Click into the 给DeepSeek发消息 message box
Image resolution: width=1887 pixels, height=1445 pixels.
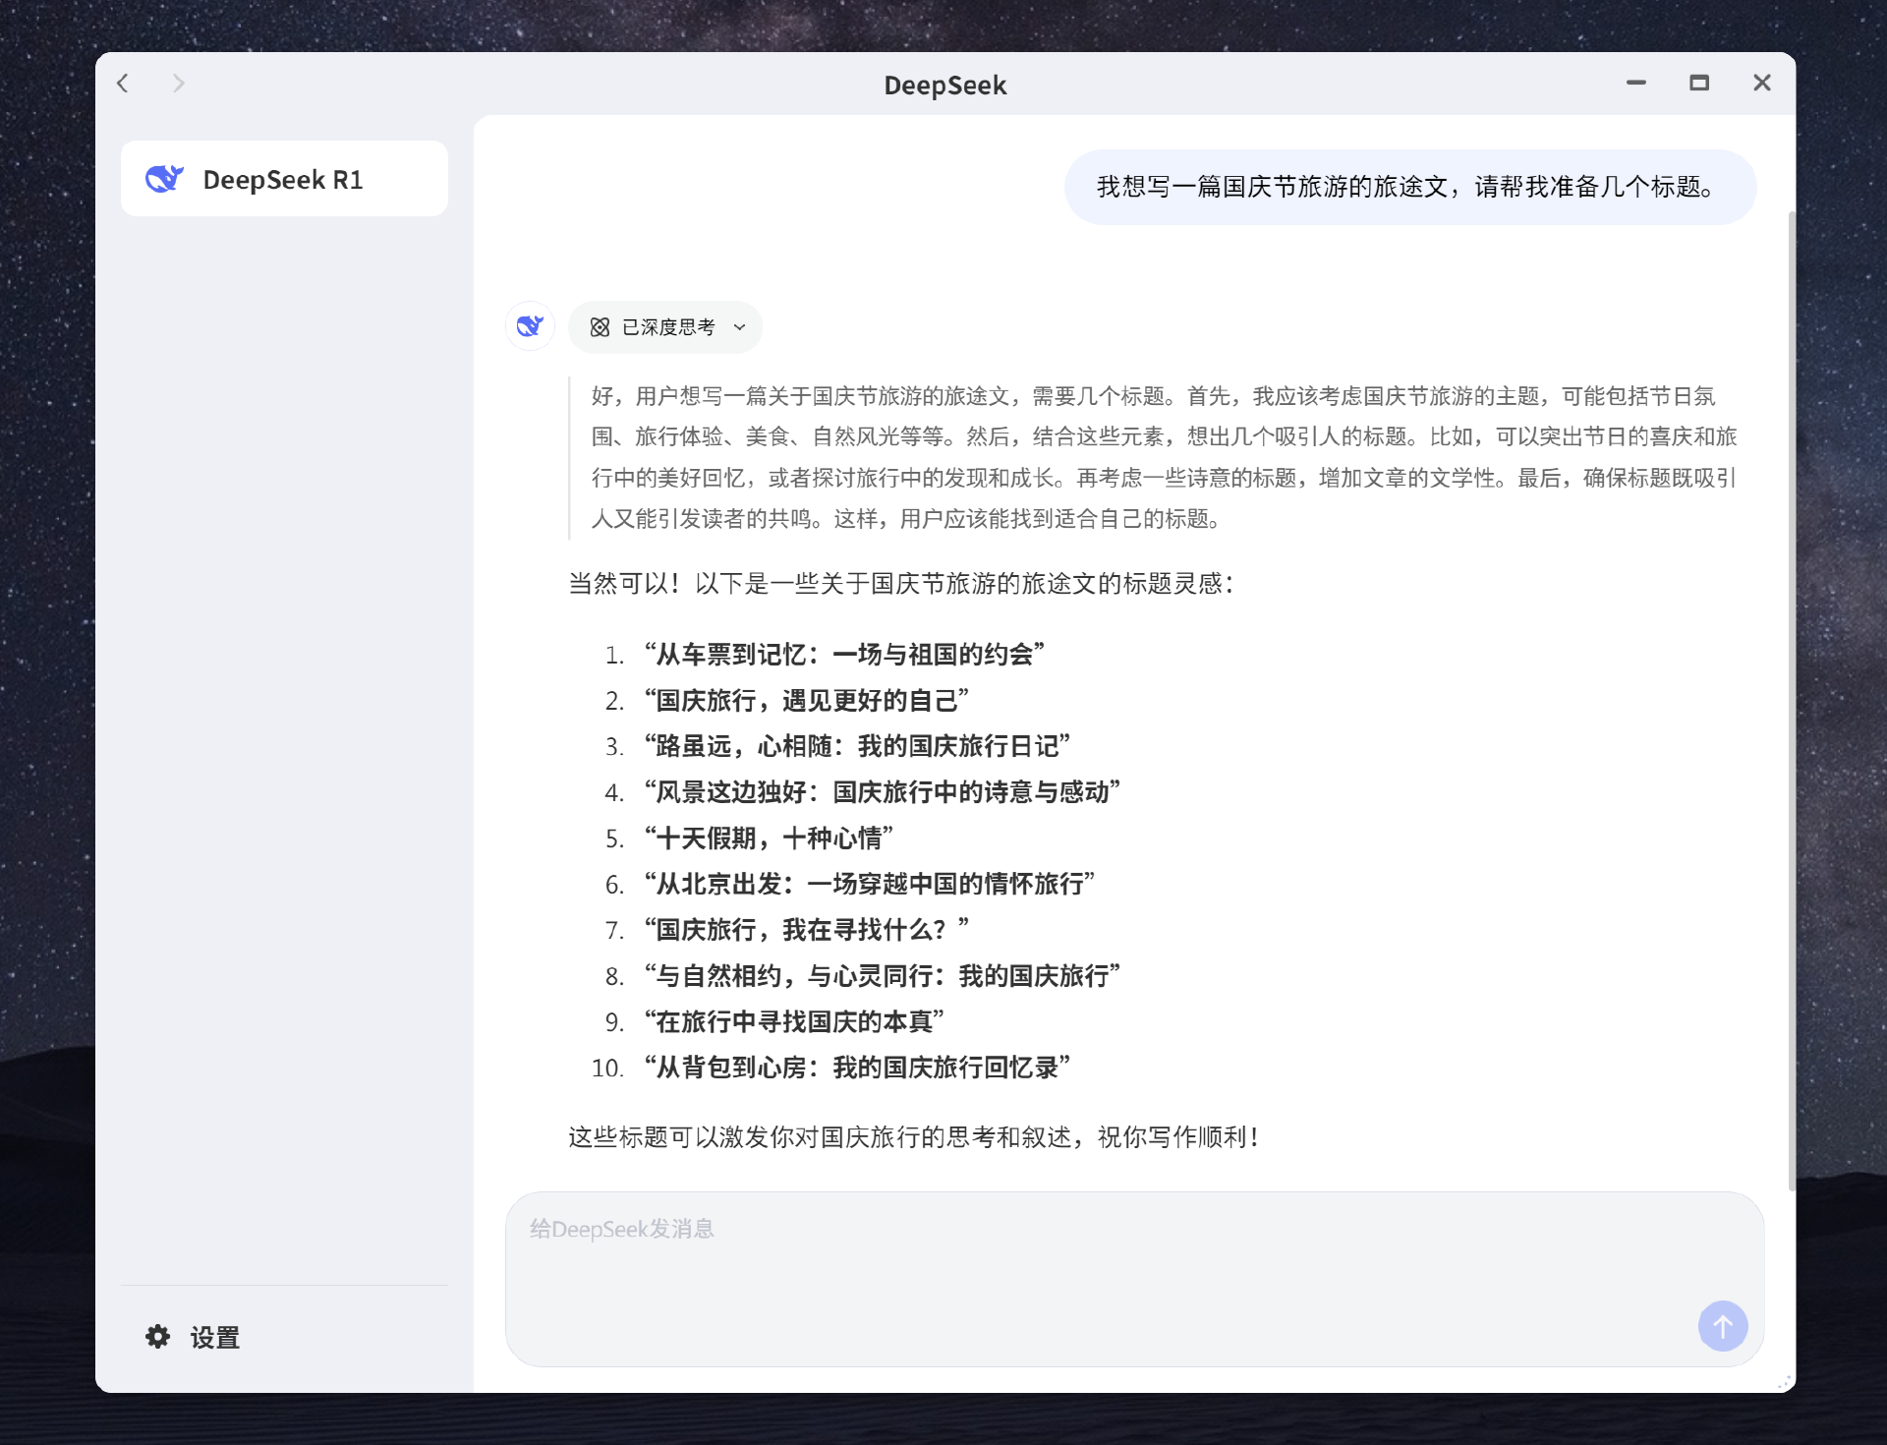[1081, 1268]
